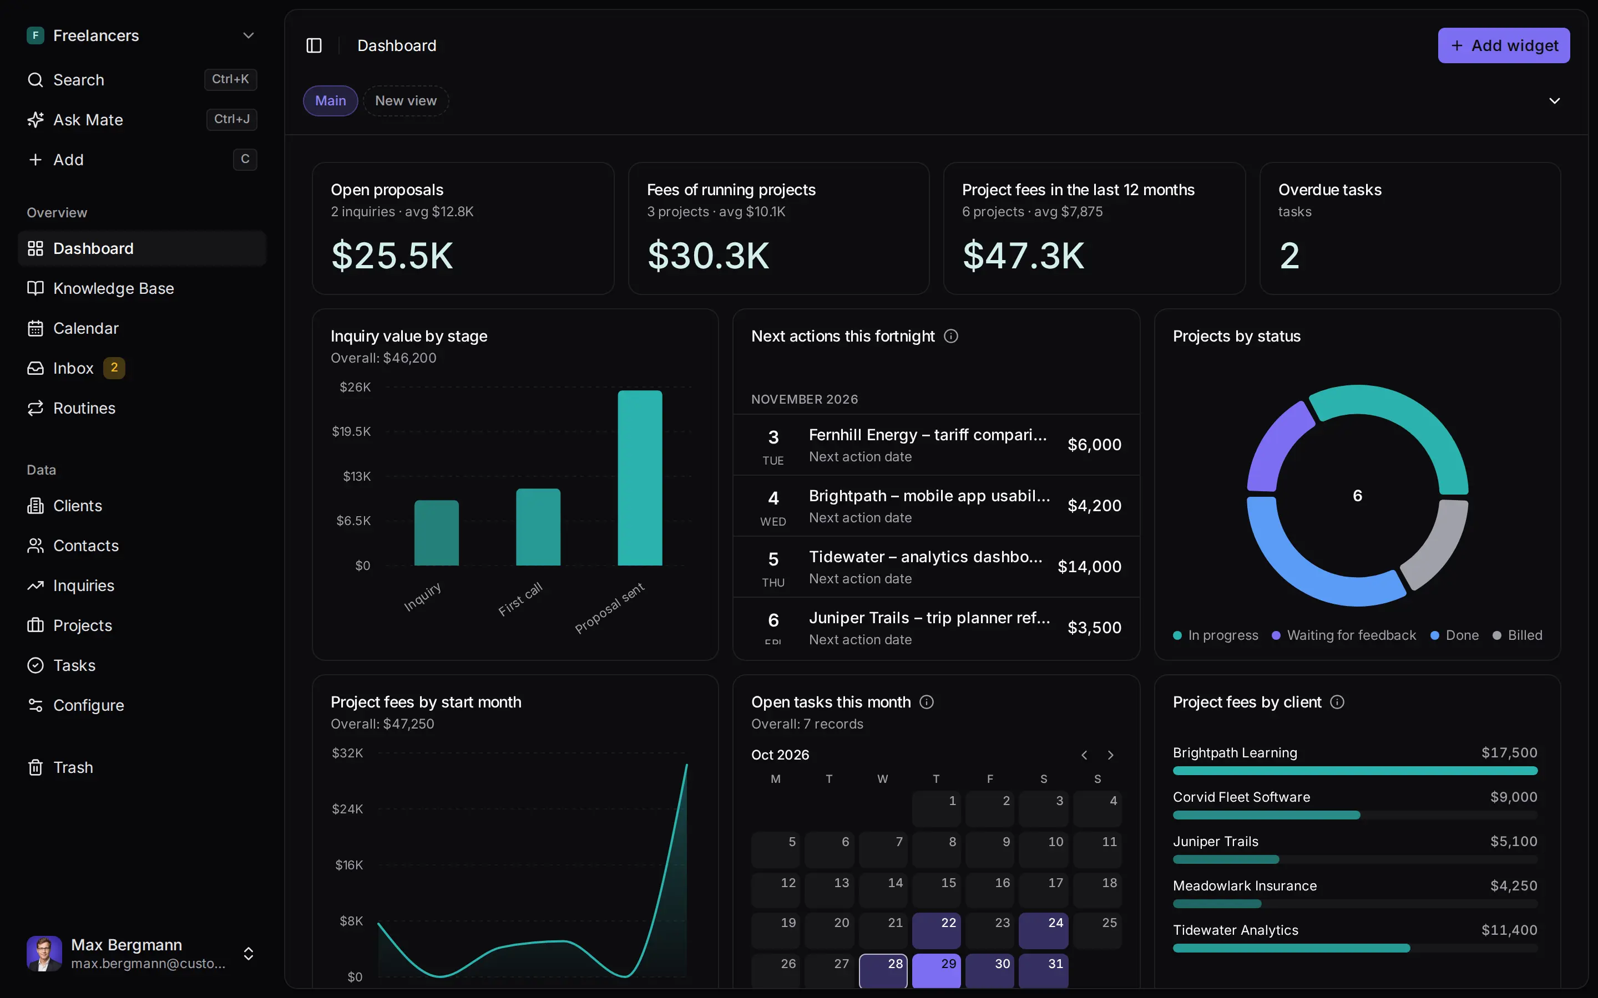Viewport: 1598px width, 998px height.
Task: Expand chevron at right of views bar
Action: pos(1554,101)
